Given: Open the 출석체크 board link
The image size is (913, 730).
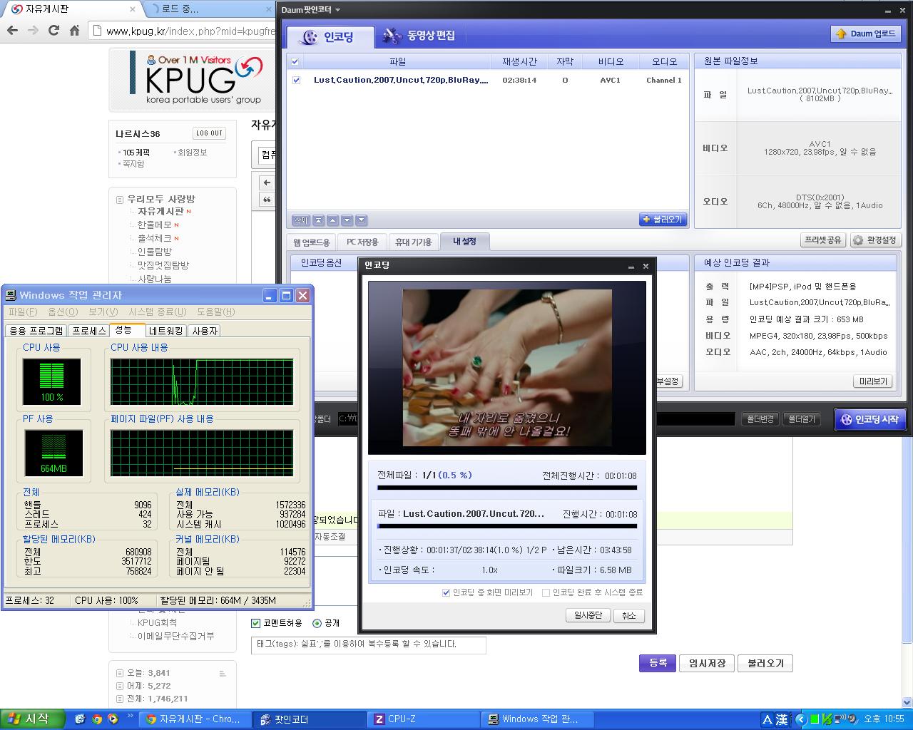Looking at the screenshot, I should point(154,238).
